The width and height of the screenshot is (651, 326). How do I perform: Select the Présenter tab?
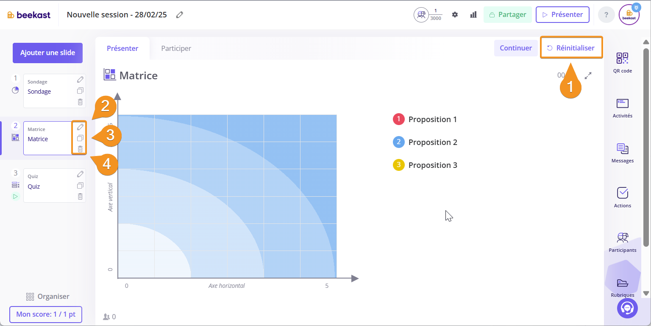point(122,48)
